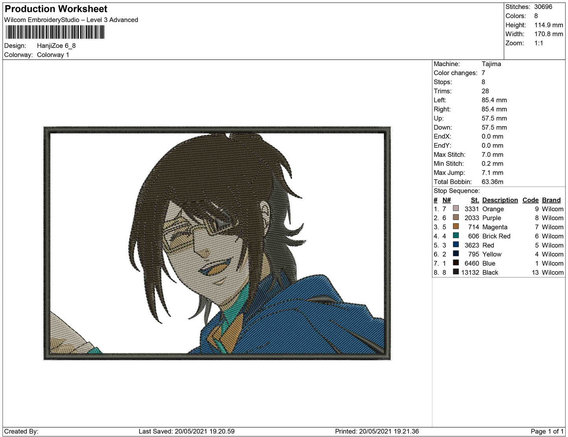The image size is (568, 437).
Task: Click the EndY value
Action: coord(493,145)
